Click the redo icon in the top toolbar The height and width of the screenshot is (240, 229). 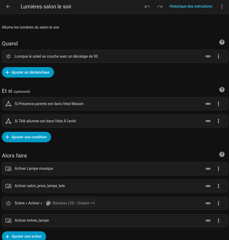coord(160,7)
